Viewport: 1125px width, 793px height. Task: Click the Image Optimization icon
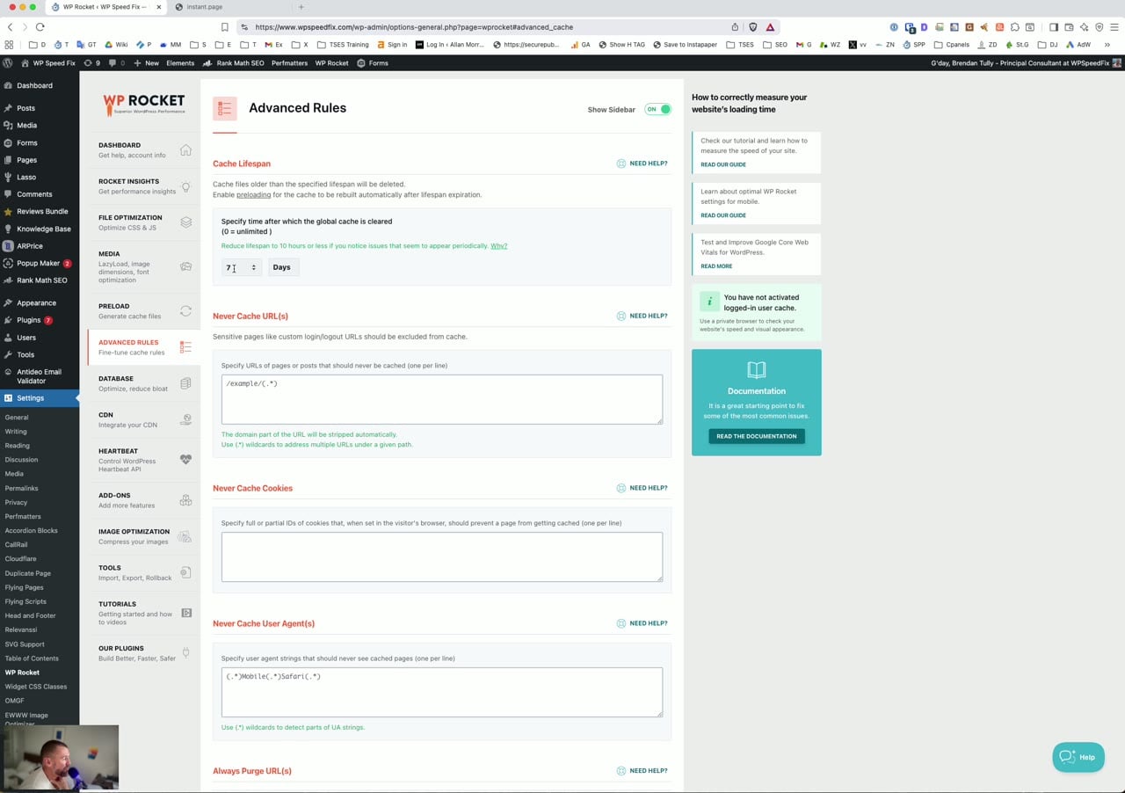click(x=185, y=535)
